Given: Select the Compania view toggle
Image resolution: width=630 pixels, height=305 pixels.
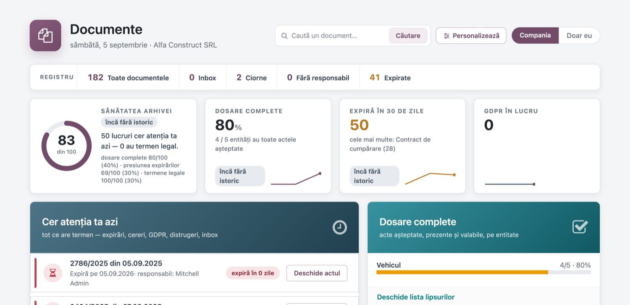Looking at the screenshot, I should pos(535,36).
